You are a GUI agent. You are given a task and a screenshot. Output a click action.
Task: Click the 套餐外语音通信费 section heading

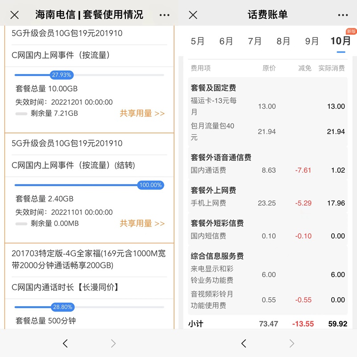pyautogui.click(x=221, y=158)
